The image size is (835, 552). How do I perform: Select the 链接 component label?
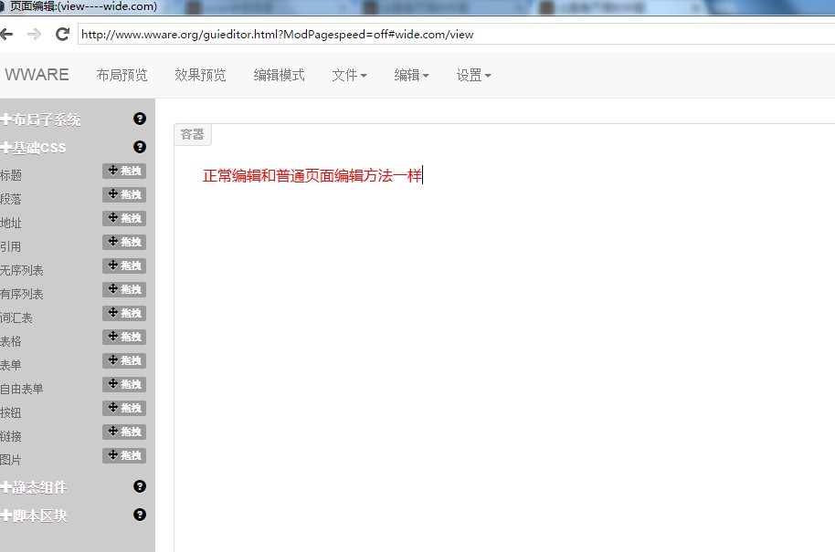(x=11, y=437)
